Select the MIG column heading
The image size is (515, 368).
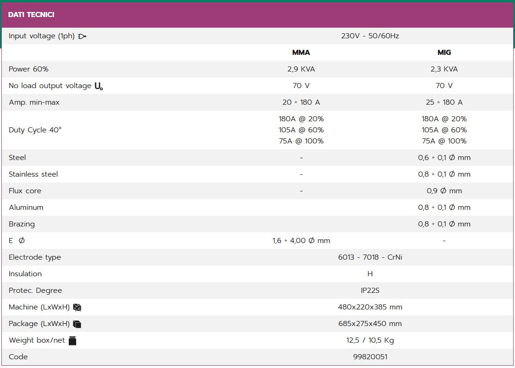pos(444,53)
